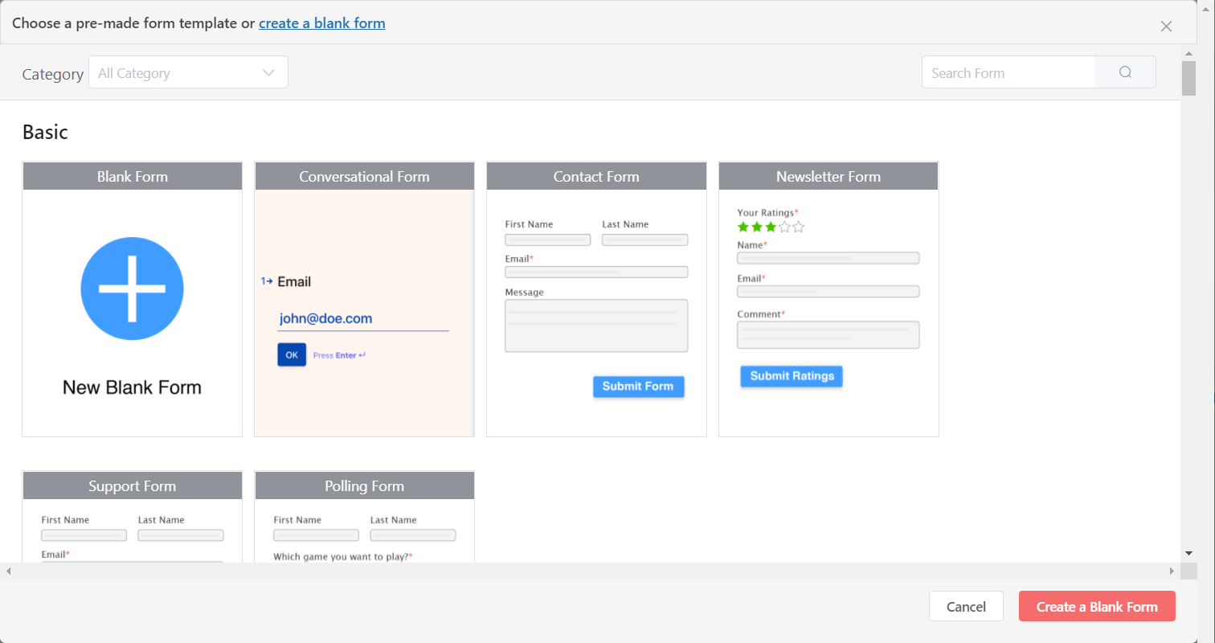This screenshot has height=643, width=1215.
Task: Click the Category dropdown chevron
Action: click(268, 72)
